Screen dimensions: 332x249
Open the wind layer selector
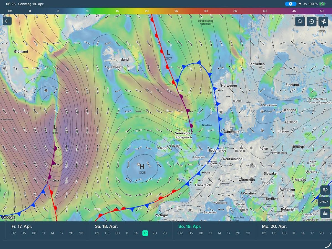325,190
